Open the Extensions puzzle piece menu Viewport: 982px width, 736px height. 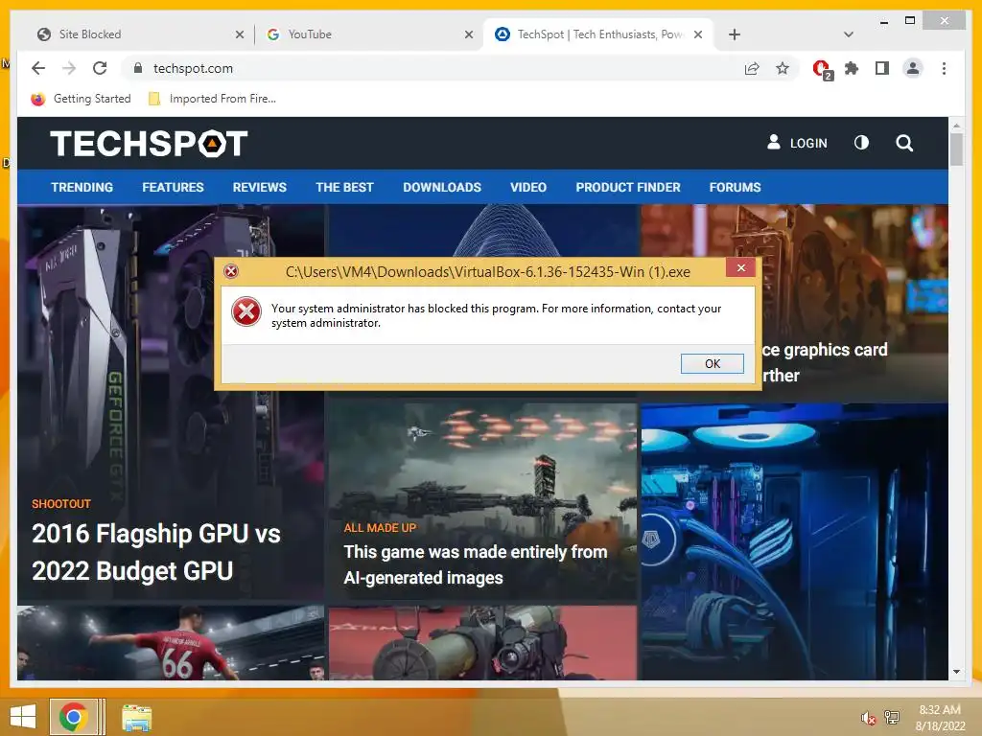tap(852, 68)
